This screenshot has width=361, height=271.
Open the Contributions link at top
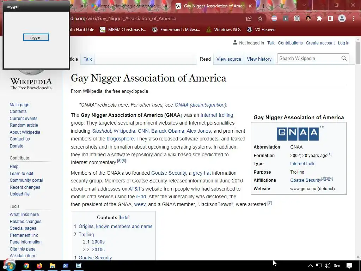[290, 43]
